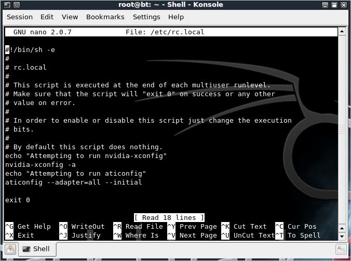The width and height of the screenshot is (351, 261).
Task: Click the echo line about aticonfig
Action: [75, 174]
